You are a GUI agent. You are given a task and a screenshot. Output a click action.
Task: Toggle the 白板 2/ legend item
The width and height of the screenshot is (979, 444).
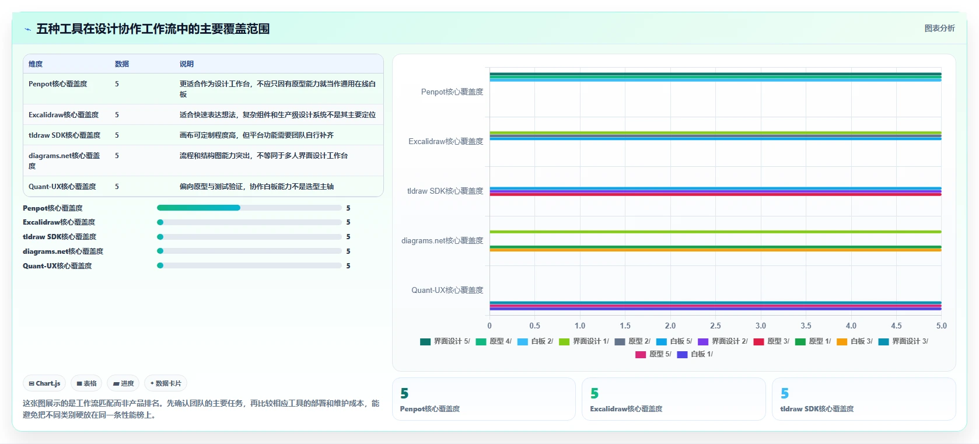pyautogui.click(x=535, y=341)
